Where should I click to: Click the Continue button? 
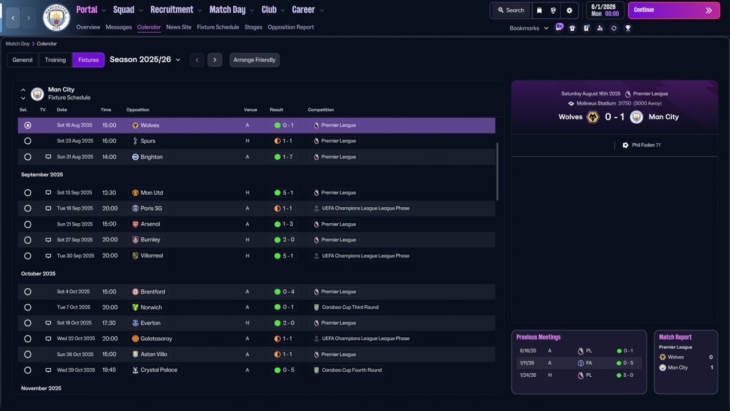(674, 10)
